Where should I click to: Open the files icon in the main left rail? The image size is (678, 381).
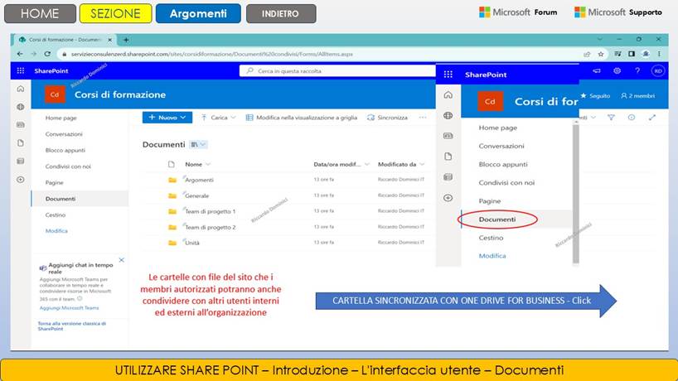pyautogui.click(x=21, y=143)
